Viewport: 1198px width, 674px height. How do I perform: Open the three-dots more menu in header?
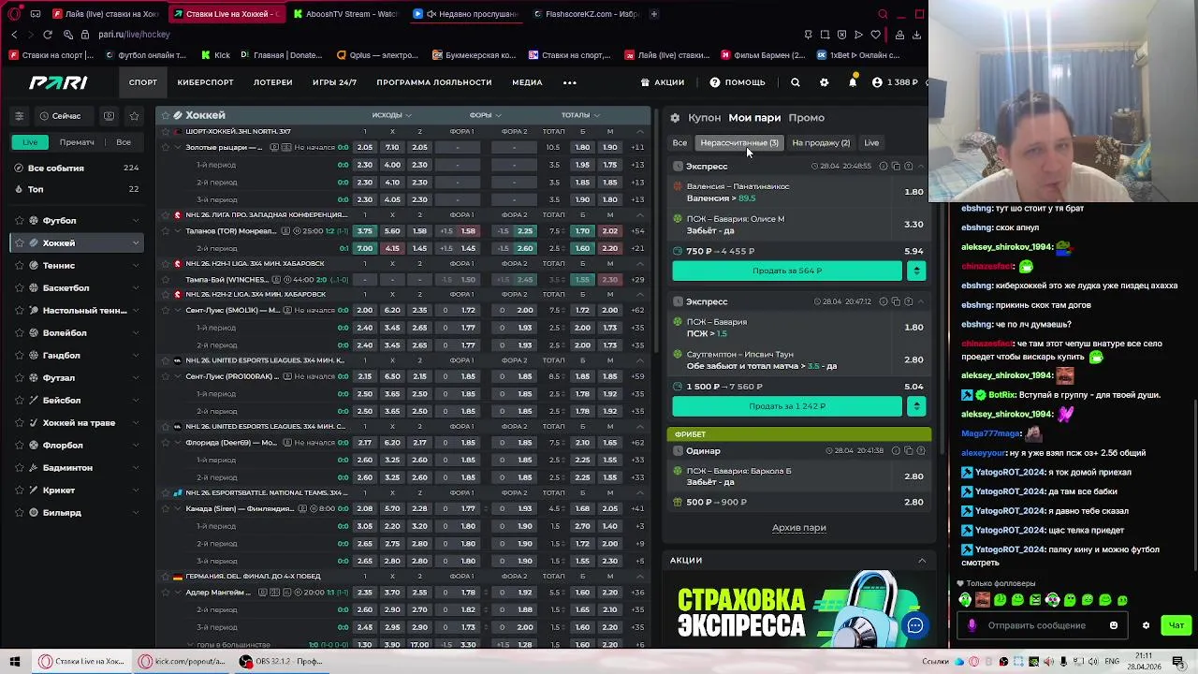point(570,82)
